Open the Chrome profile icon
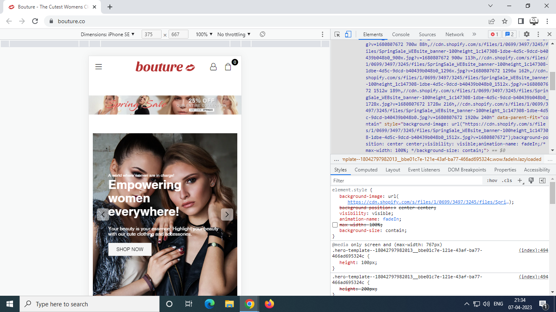Image resolution: width=556 pixels, height=312 pixels. click(x=534, y=21)
